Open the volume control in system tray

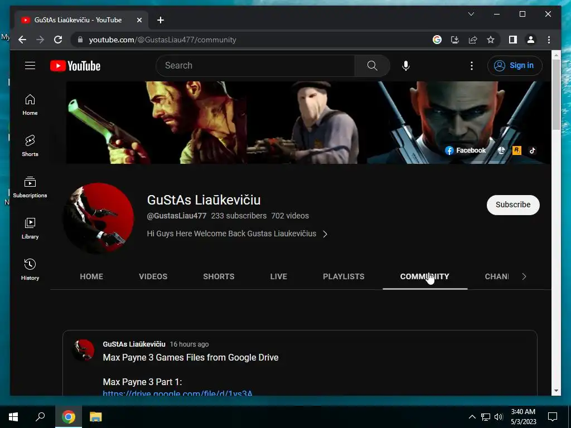pyautogui.click(x=499, y=417)
